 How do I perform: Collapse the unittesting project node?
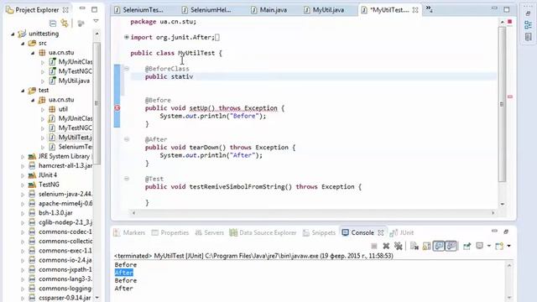(13, 34)
